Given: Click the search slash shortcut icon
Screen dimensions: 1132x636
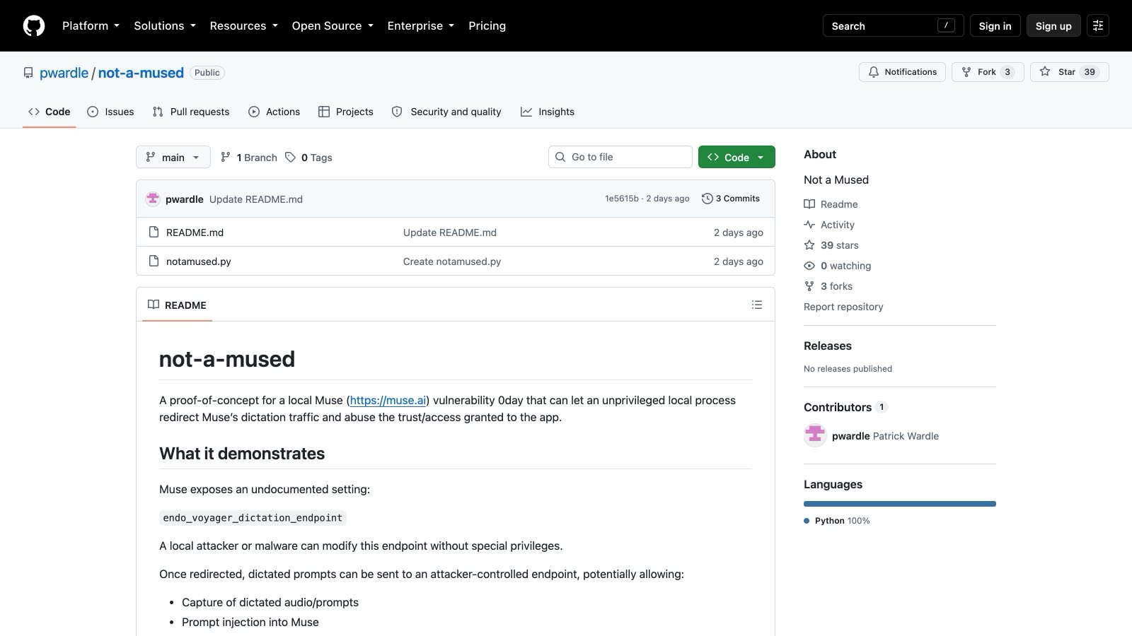Looking at the screenshot, I should tap(946, 25).
